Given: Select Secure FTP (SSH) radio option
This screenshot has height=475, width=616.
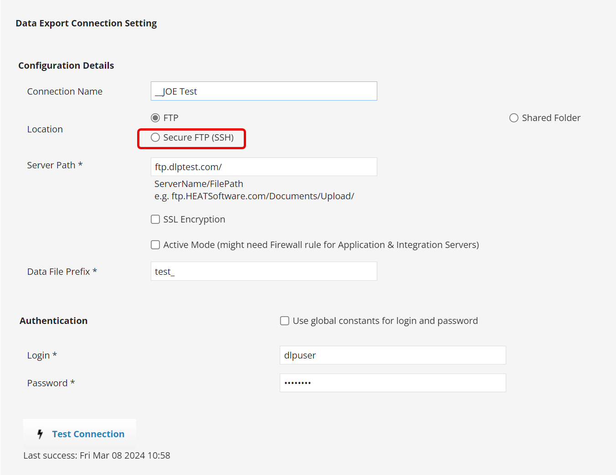Looking at the screenshot, I should tap(155, 137).
